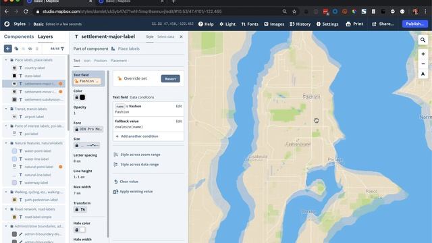Image resolution: width=432 pixels, height=243 pixels.
Task: Edit the Fallback value
Action: coord(179,122)
